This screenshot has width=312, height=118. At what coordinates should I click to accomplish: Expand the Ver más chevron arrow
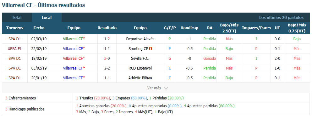tap(166, 88)
